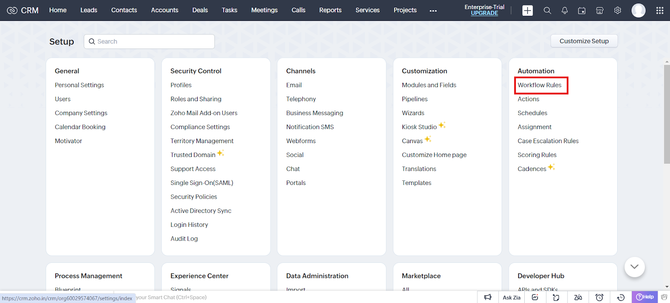Image resolution: width=670 pixels, height=303 pixels.
Task: Expand the more modules ellipsis menu
Action: (433, 11)
